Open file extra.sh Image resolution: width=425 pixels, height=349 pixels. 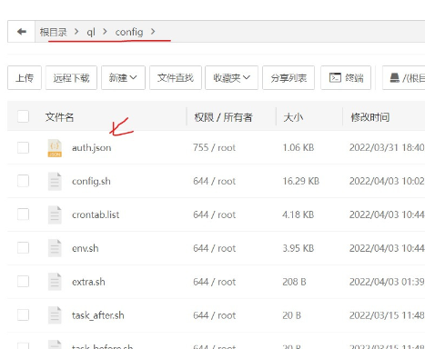(88, 282)
